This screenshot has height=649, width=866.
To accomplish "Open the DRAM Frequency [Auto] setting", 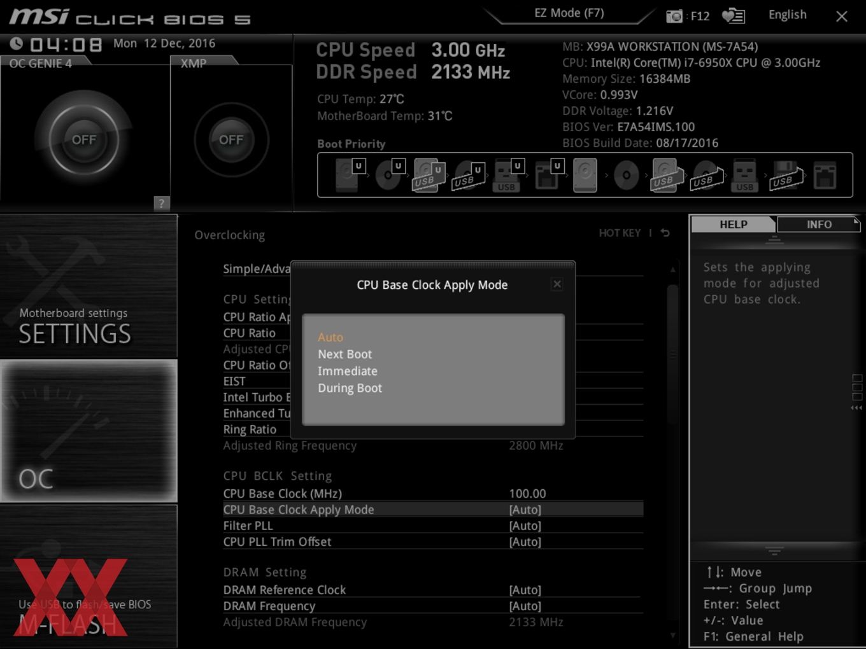I will (433, 606).
